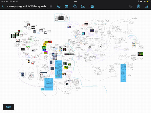Open the board title dropdown chevron
The image size is (151, 113).
(x=51, y=6)
